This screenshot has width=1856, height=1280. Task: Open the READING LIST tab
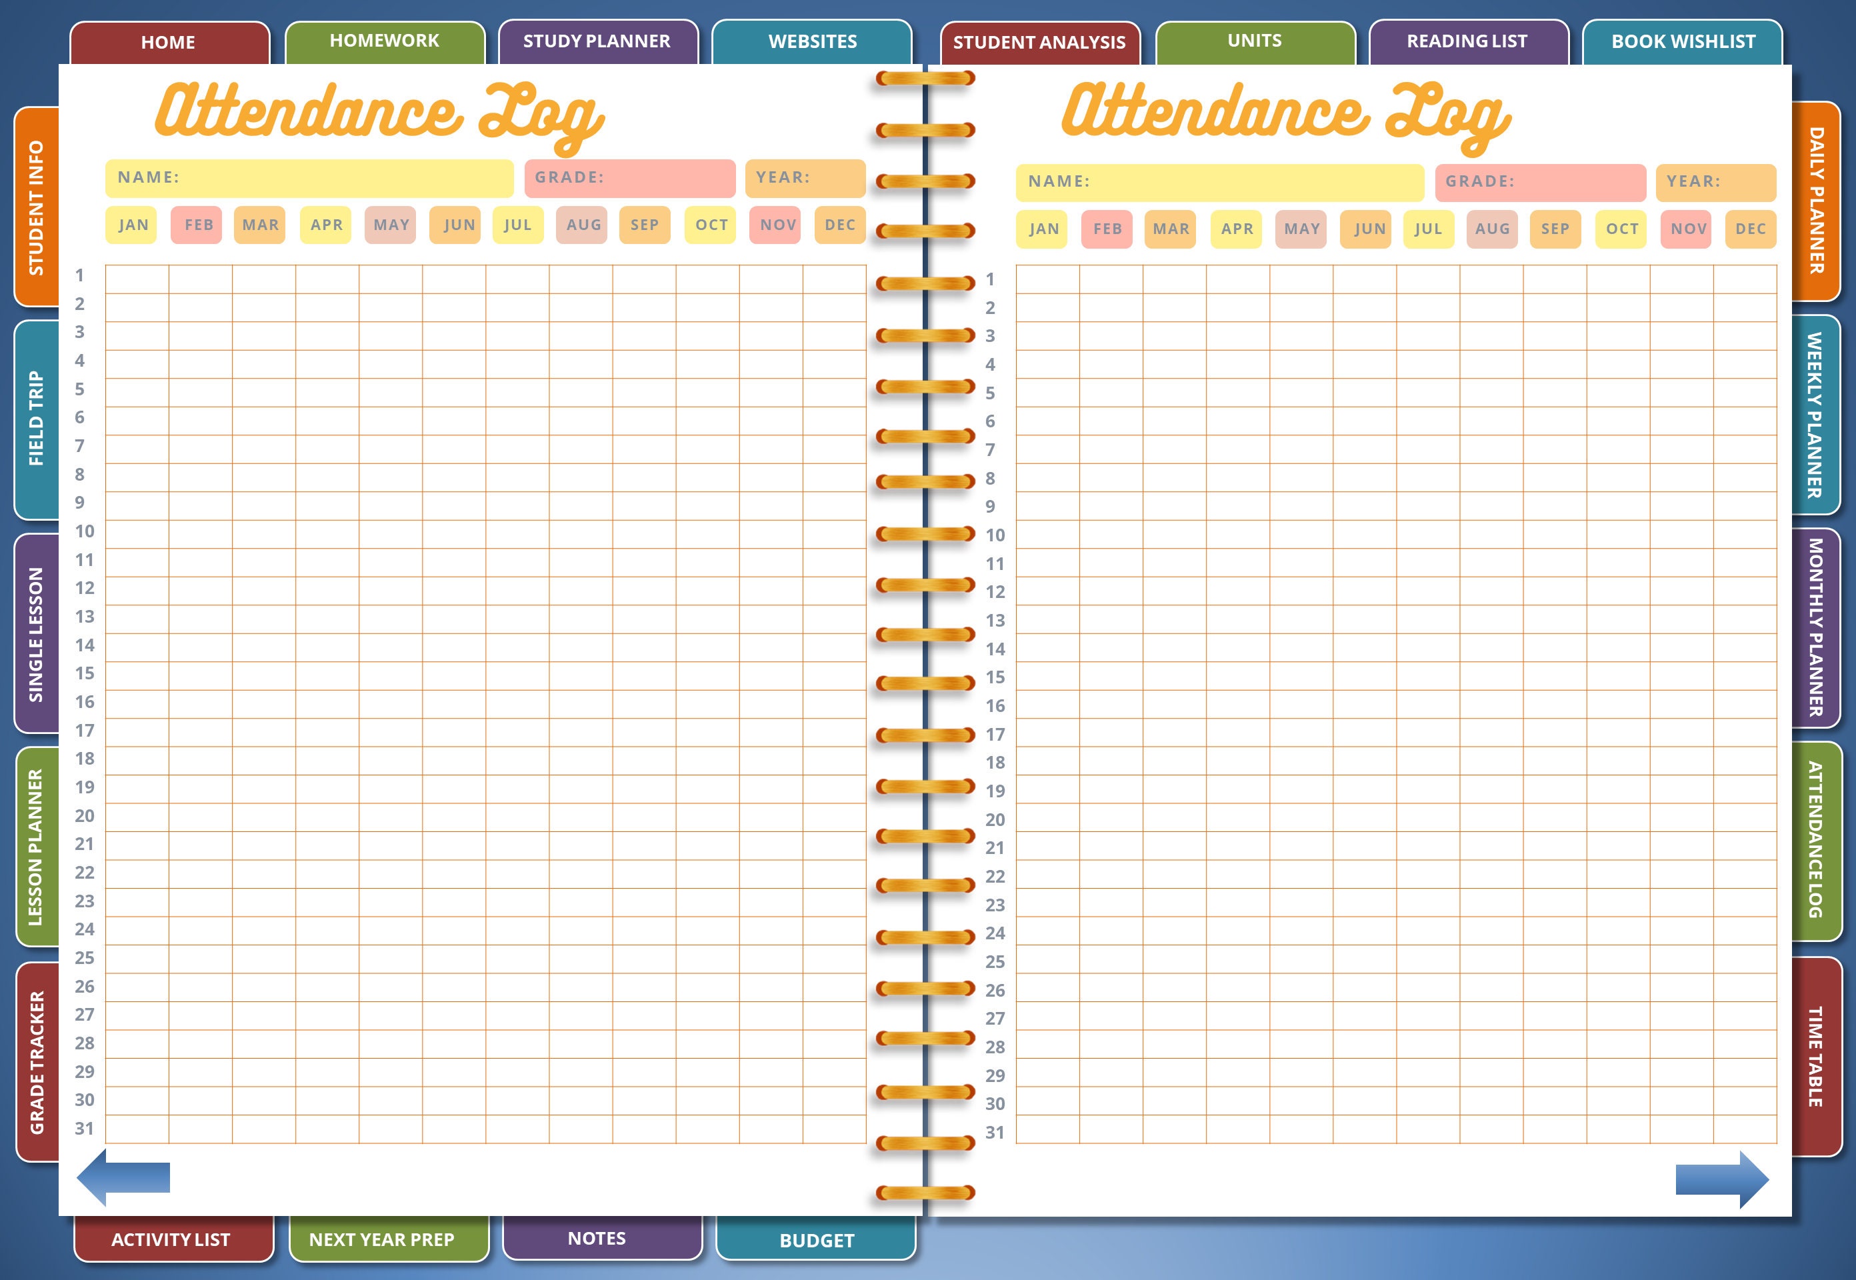pos(1468,42)
